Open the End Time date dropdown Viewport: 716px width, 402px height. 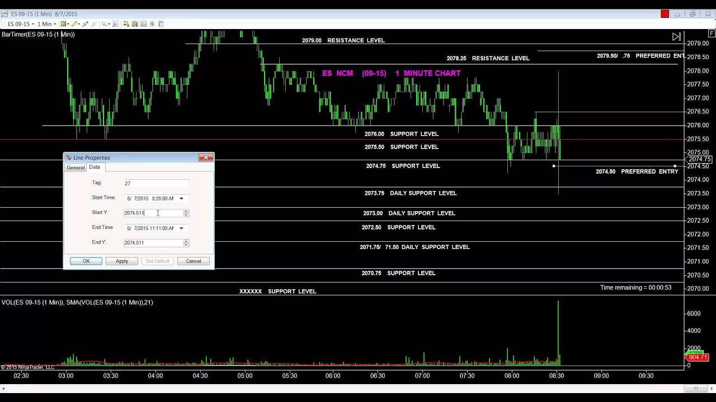click(181, 228)
